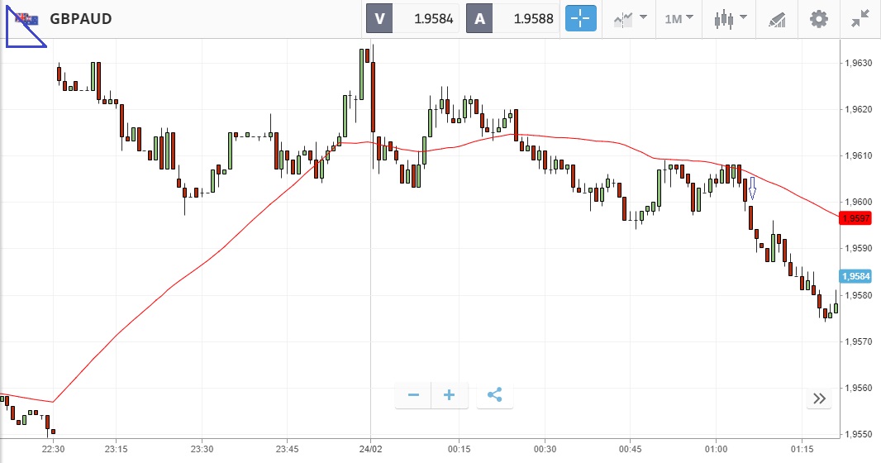Viewport: 881px width, 463px height.
Task: Open the indicators dropdown
Action: tap(630, 18)
